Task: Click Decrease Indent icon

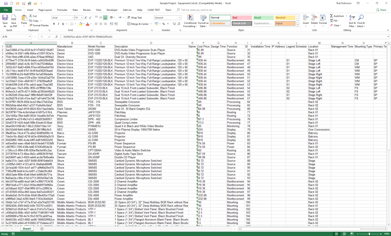Action: click(x=111, y=24)
